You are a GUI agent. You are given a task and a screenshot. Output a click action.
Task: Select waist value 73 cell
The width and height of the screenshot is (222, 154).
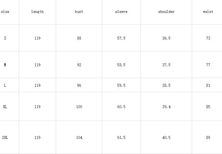pos(207,38)
